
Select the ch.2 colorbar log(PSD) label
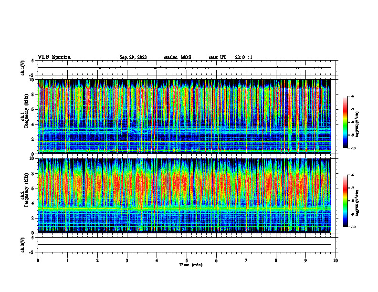(x=357, y=203)
